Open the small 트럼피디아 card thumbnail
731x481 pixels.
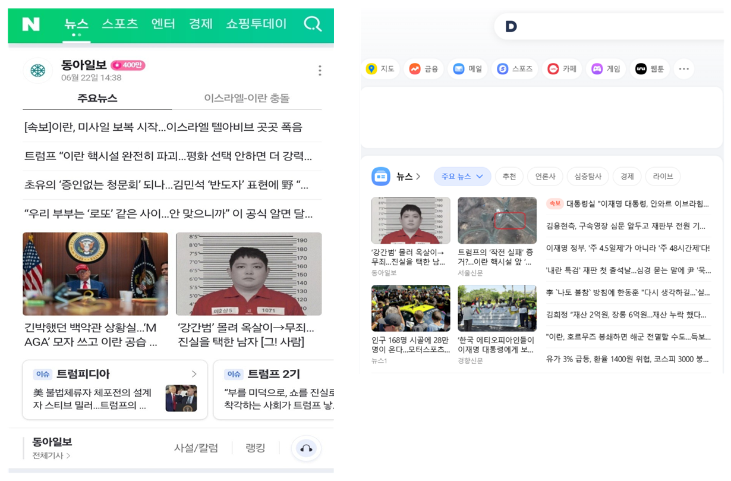tap(181, 398)
